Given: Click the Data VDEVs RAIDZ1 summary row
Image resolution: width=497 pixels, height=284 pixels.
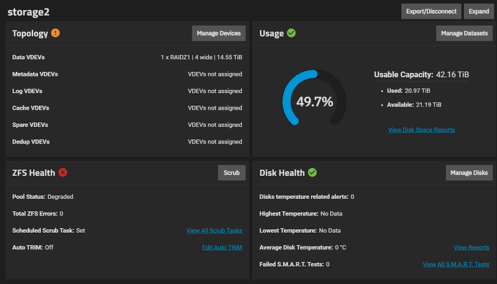Looking at the screenshot, I should 127,58.
